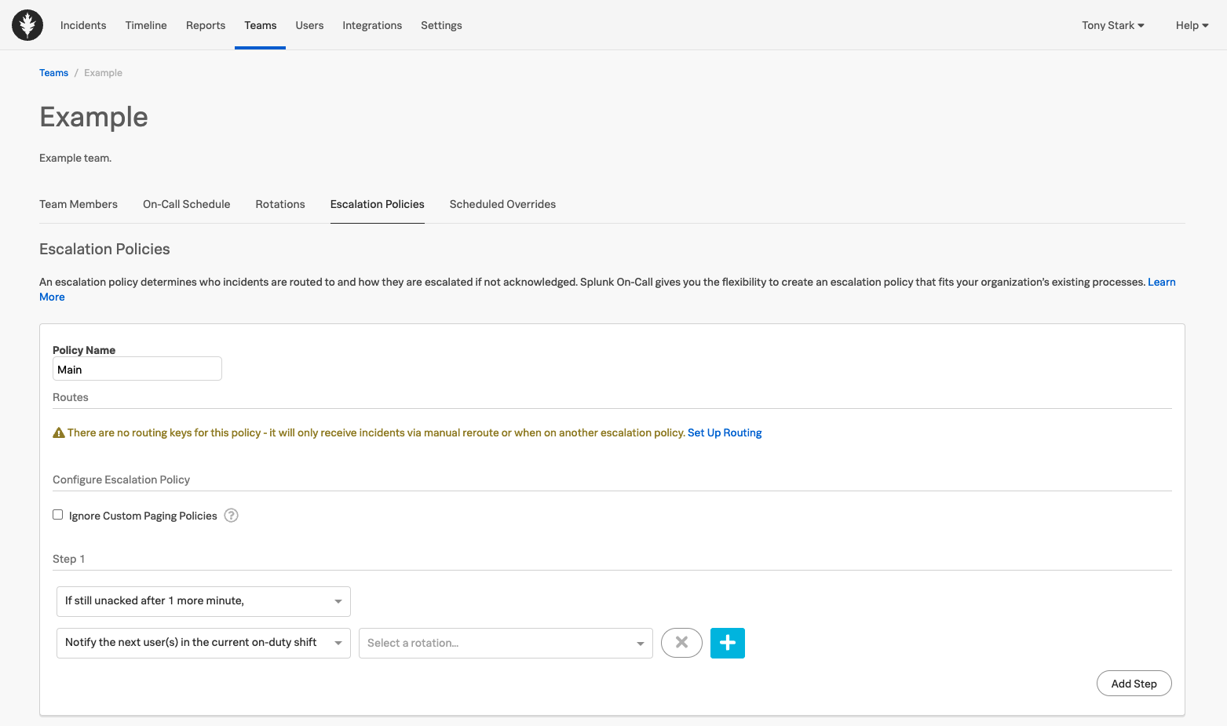Click inside the Policy Name field
Image resolution: width=1227 pixels, height=726 pixels.
(x=137, y=368)
